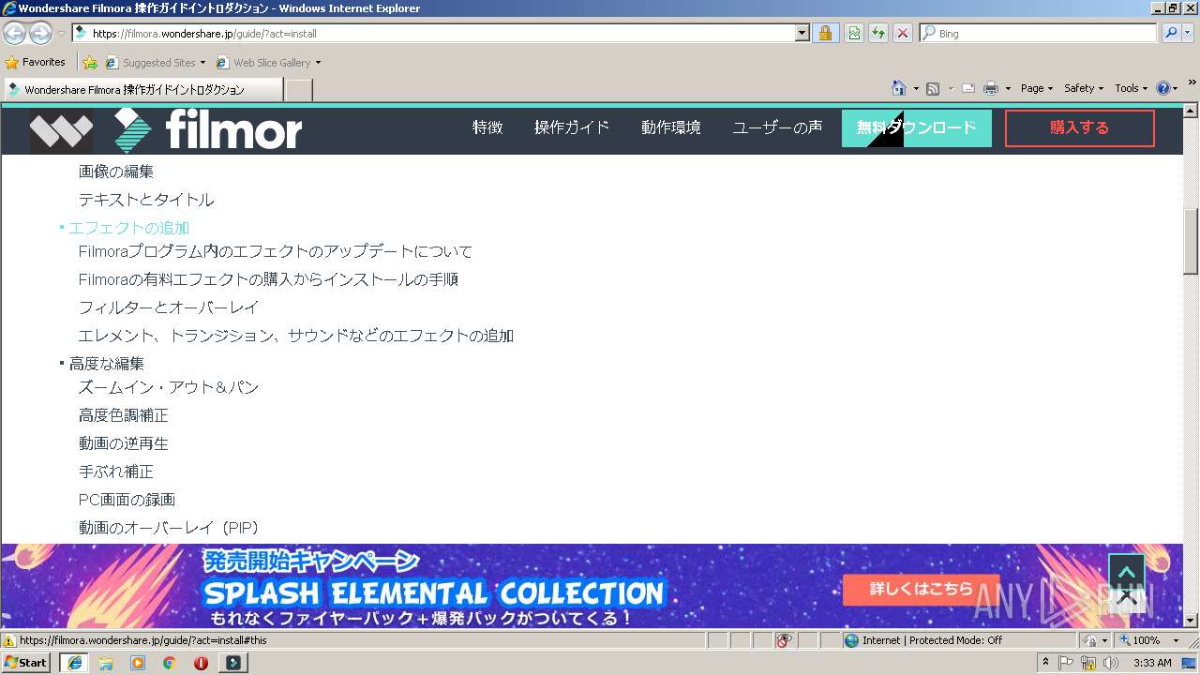Select the Wondershare Filmora browser tab
1200x675 pixels.
142,90
